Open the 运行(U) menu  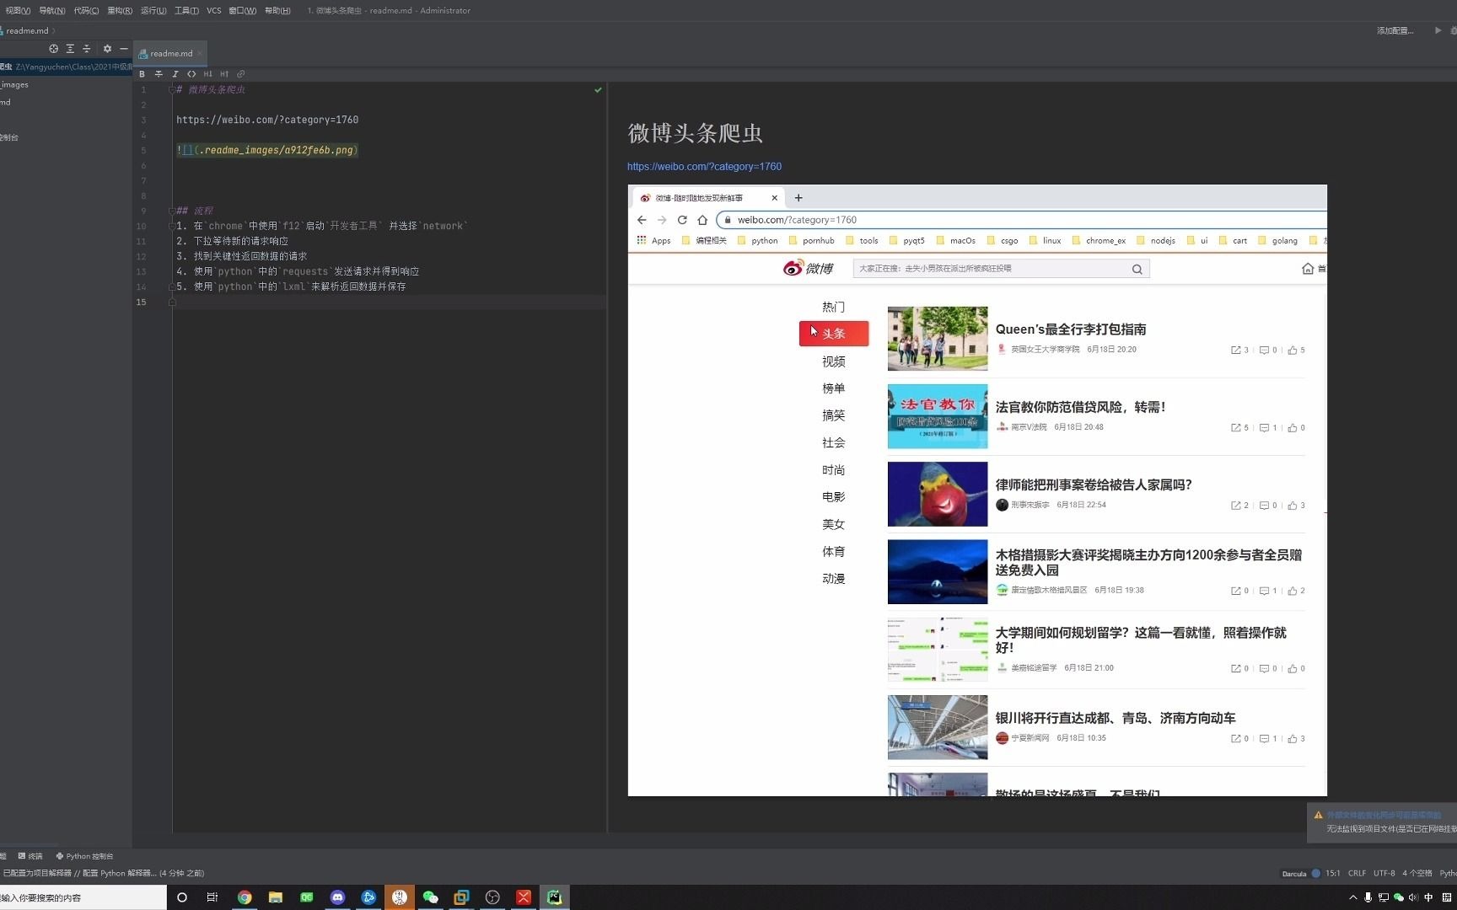153,11
